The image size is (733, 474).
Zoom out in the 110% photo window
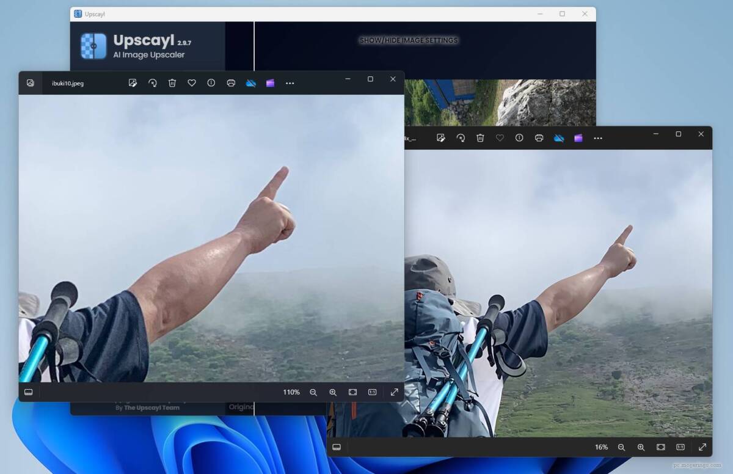(313, 392)
